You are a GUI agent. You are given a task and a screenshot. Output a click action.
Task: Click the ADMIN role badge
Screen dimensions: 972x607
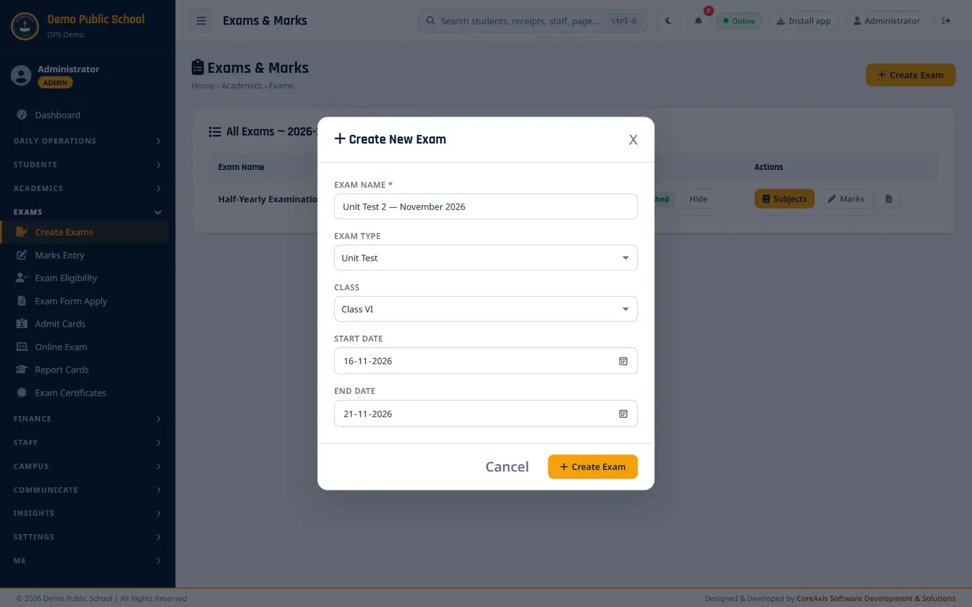[x=55, y=83]
